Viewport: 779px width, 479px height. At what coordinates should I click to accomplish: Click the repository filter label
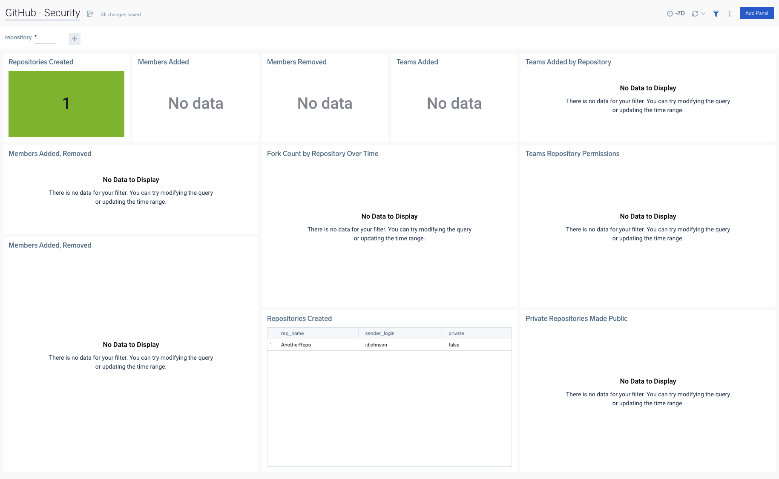(x=18, y=37)
